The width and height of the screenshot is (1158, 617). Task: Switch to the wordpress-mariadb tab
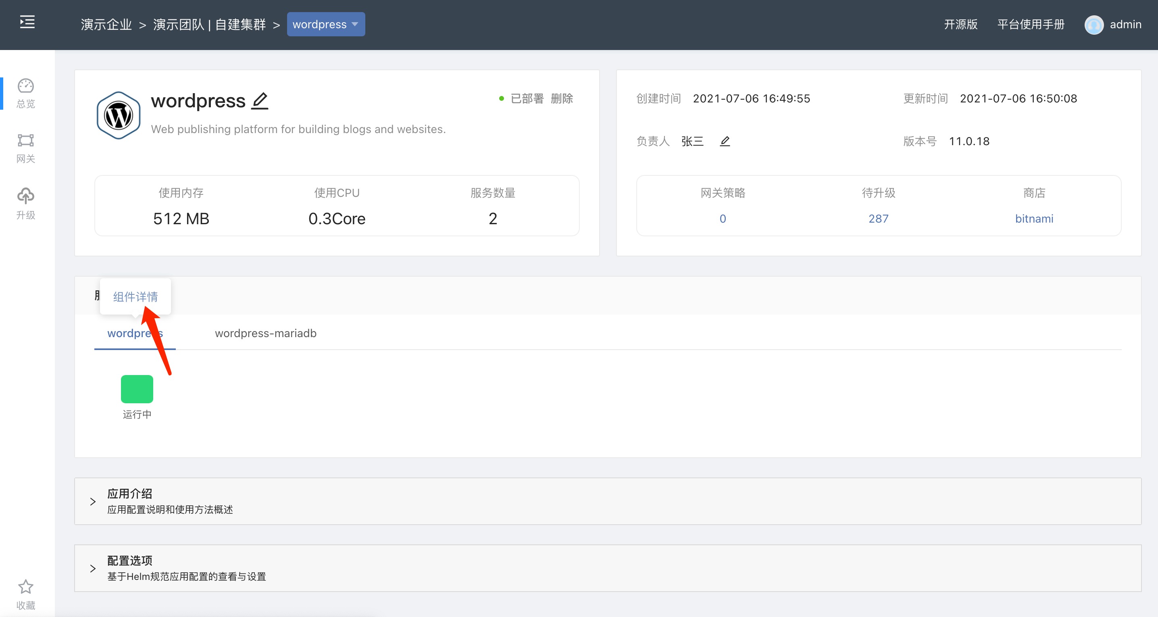[265, 333]
